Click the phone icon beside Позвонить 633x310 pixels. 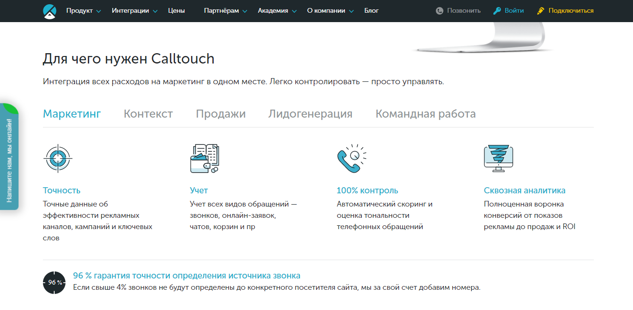coord(440,11)
